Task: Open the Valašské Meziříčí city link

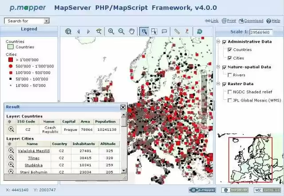Action: 34,151
